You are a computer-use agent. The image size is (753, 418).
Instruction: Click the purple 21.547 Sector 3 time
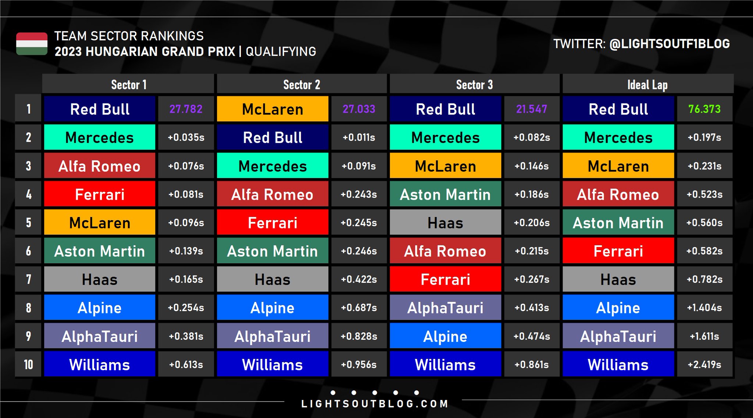click(531, 109)
